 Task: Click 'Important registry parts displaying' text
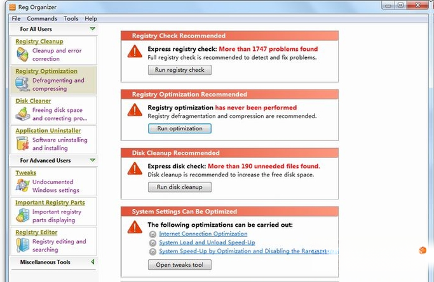click(x=57, y=216)
